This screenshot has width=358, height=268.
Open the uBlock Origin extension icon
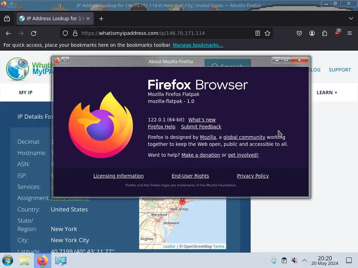point(337,33)
